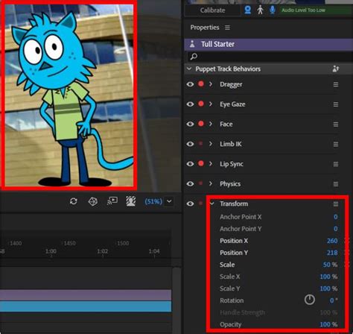Arm Physics record dot
Screen dimensions: 353x334
click(x=201, y=183)
